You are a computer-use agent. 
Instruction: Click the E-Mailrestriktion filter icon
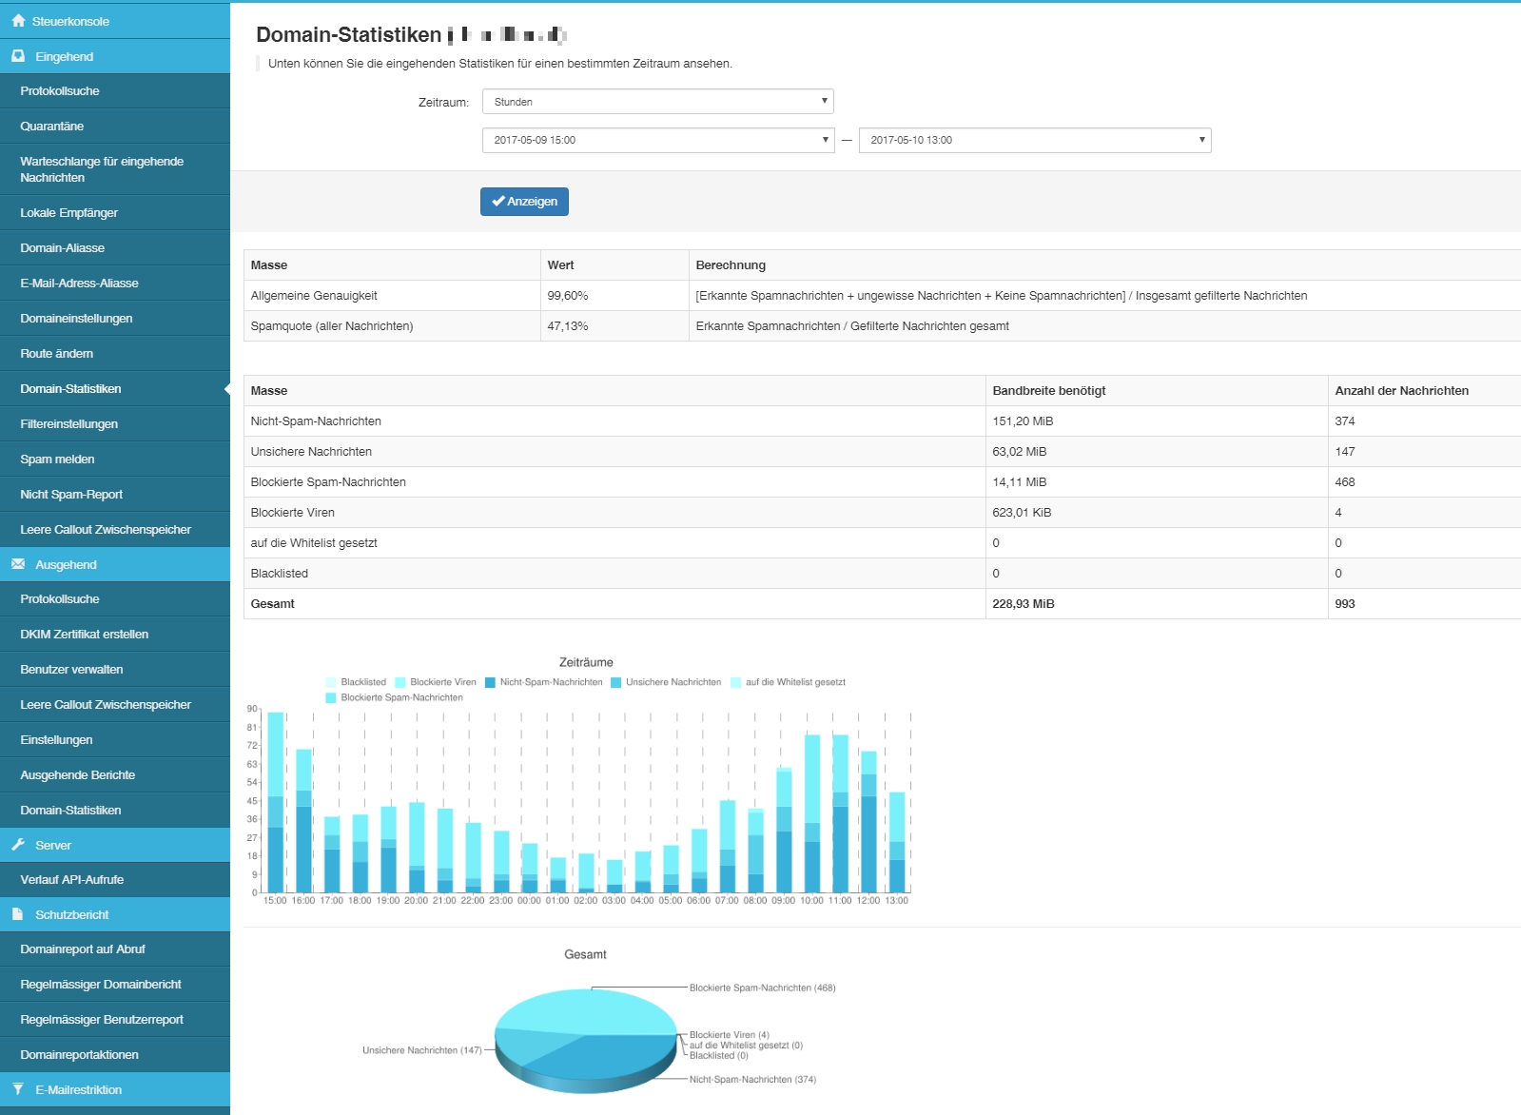click(x=18, y=1089)
